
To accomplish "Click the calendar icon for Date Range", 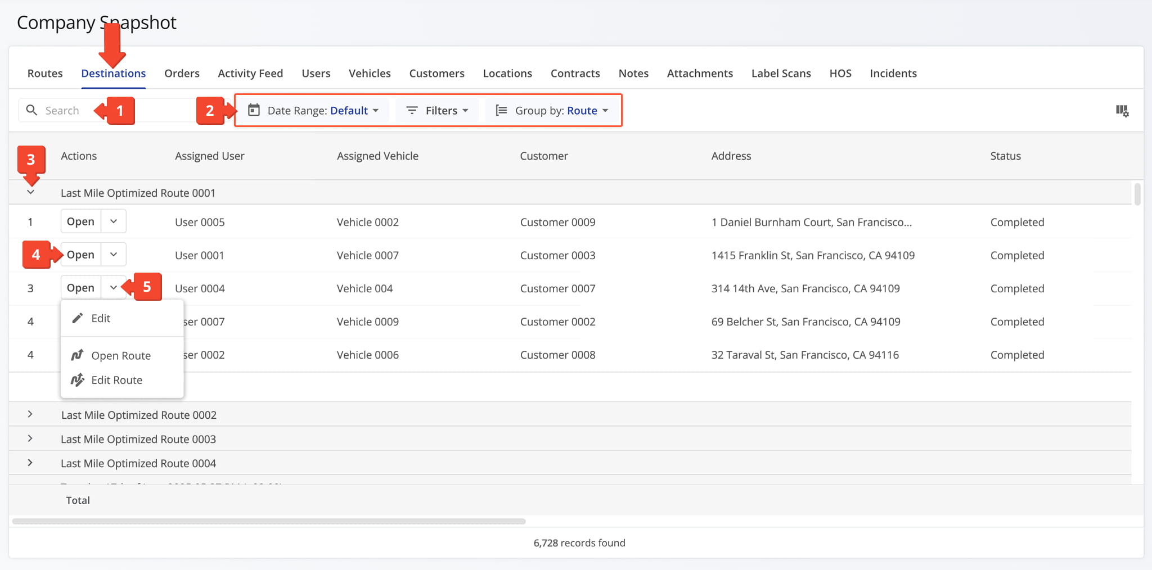I will 254,110.
